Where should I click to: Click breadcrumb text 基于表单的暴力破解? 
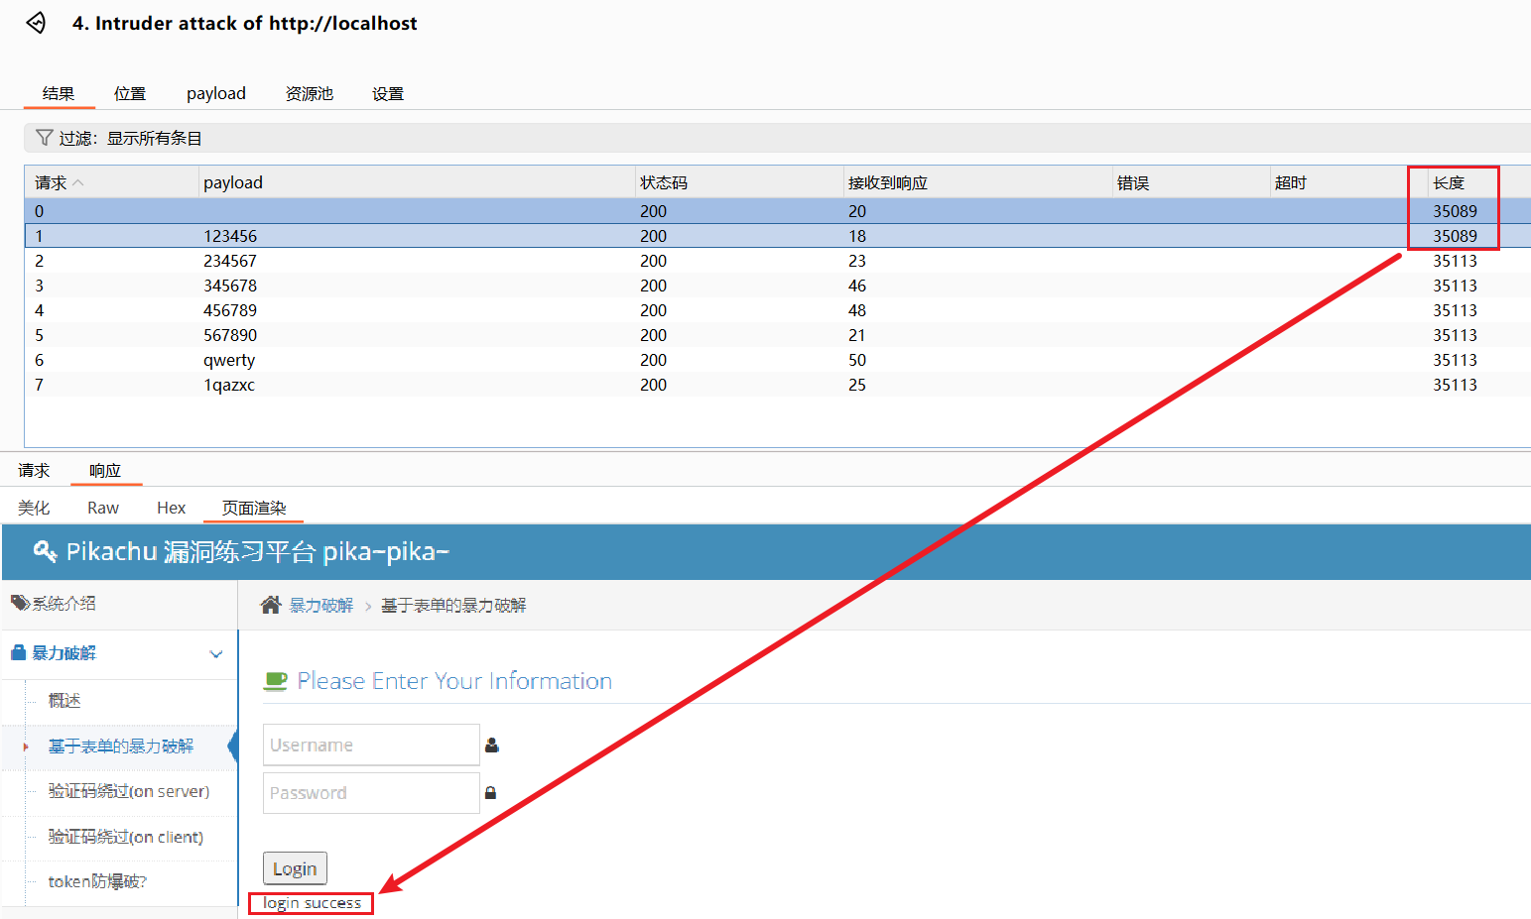coord(453,605)
